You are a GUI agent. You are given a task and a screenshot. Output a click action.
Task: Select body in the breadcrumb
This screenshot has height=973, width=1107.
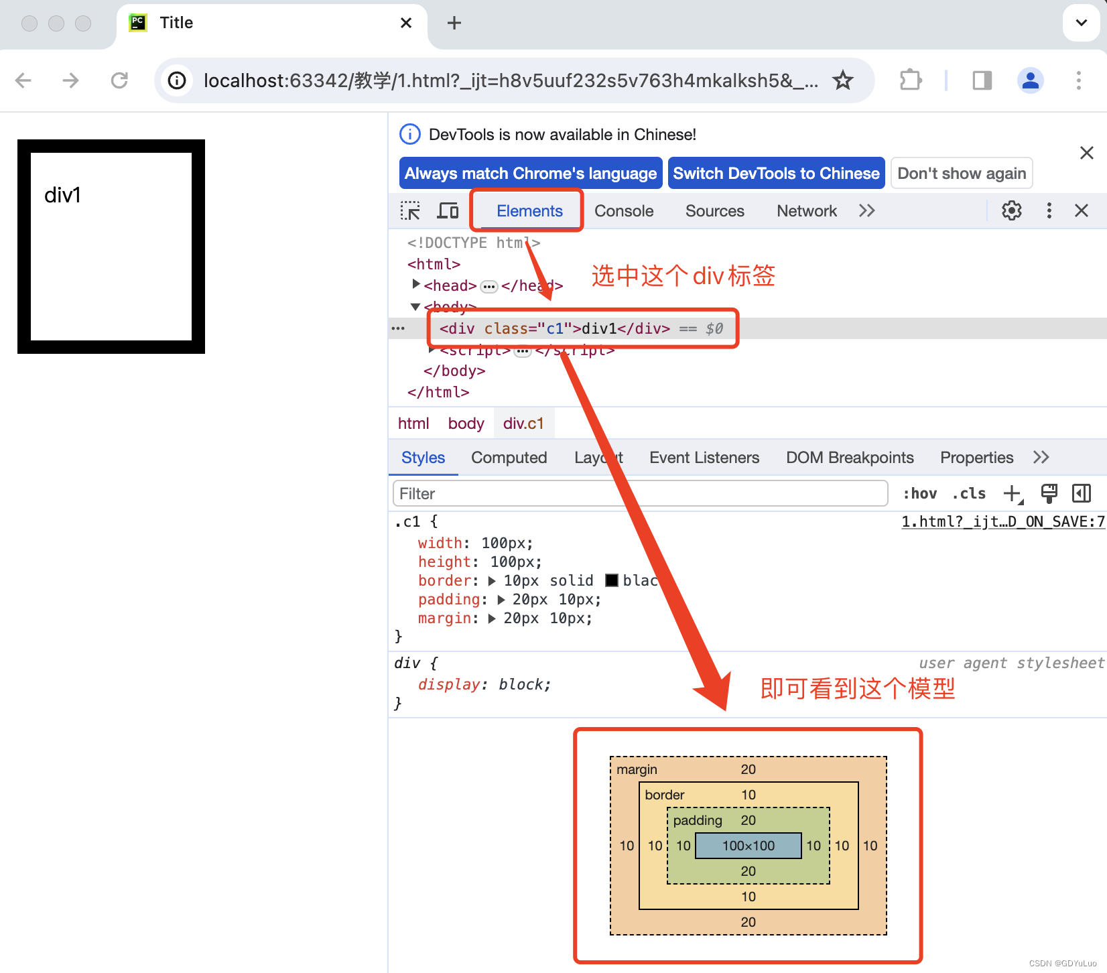(x=466, y=424)
